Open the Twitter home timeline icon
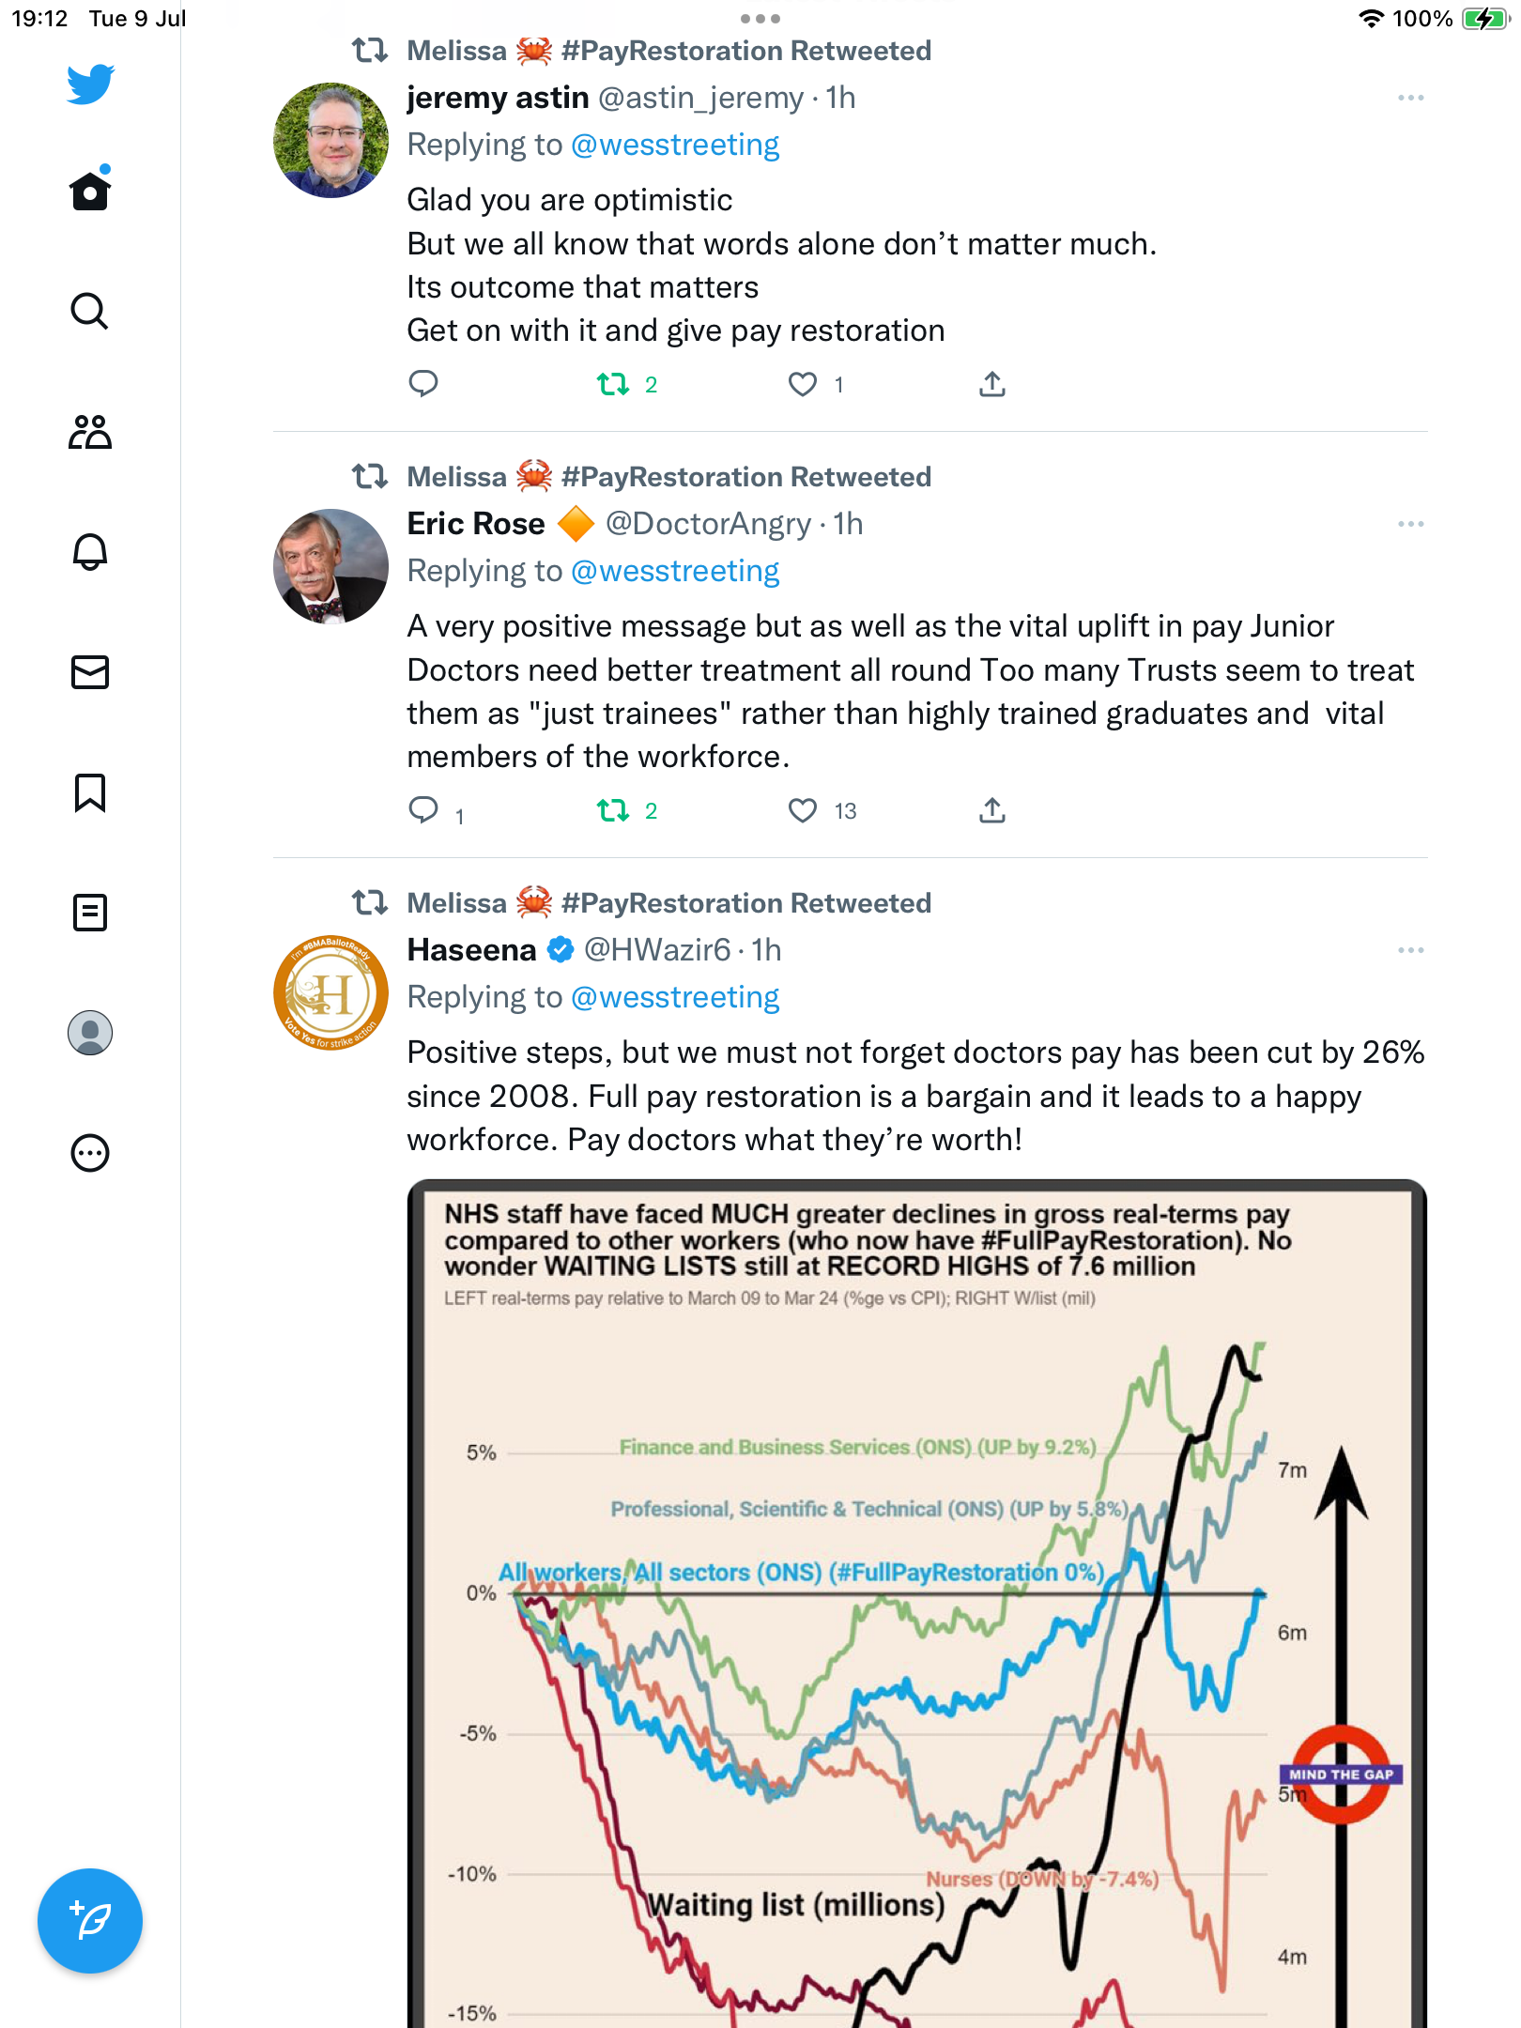The height and width of the screenshot is (2028, 1521). [x=90, y=191]
